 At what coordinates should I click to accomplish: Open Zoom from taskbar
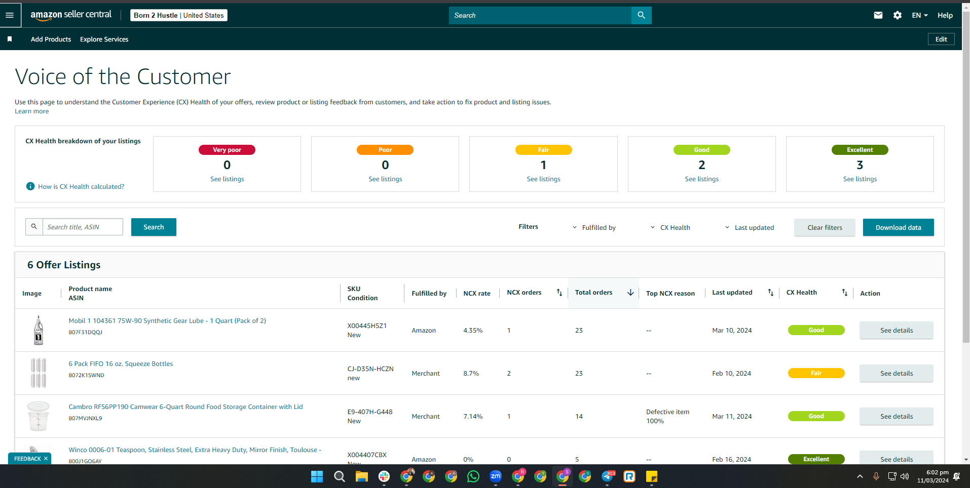[496, 476]
